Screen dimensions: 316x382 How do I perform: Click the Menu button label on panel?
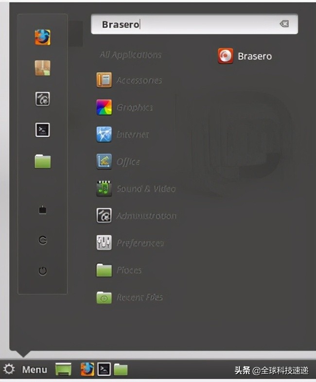(x=35, y=369)
